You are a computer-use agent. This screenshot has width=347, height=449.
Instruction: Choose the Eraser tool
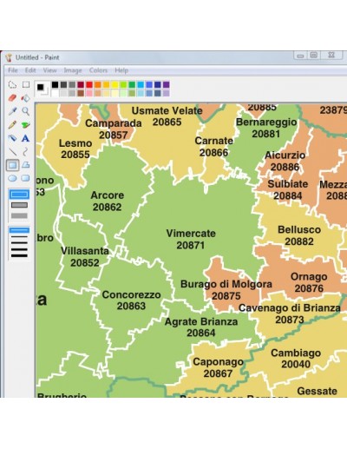click(12, 98)
